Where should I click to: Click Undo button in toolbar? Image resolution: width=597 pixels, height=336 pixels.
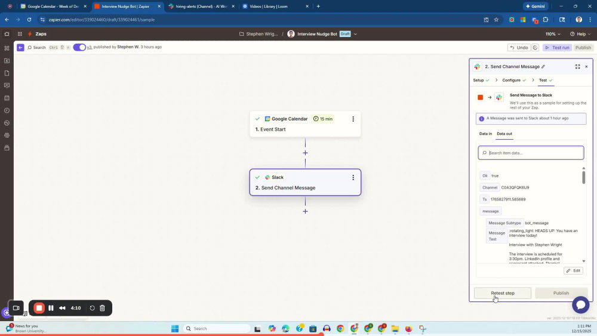[x=519, y=48]
